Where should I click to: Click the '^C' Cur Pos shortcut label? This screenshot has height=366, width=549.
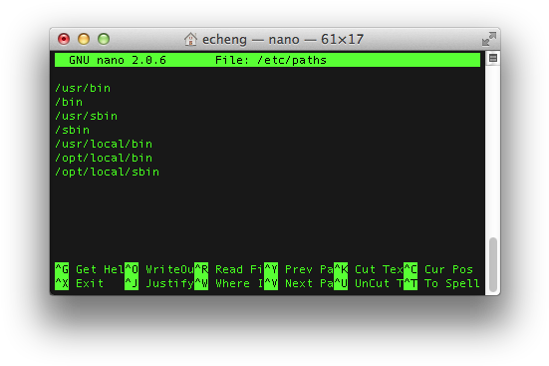[411, 269]
